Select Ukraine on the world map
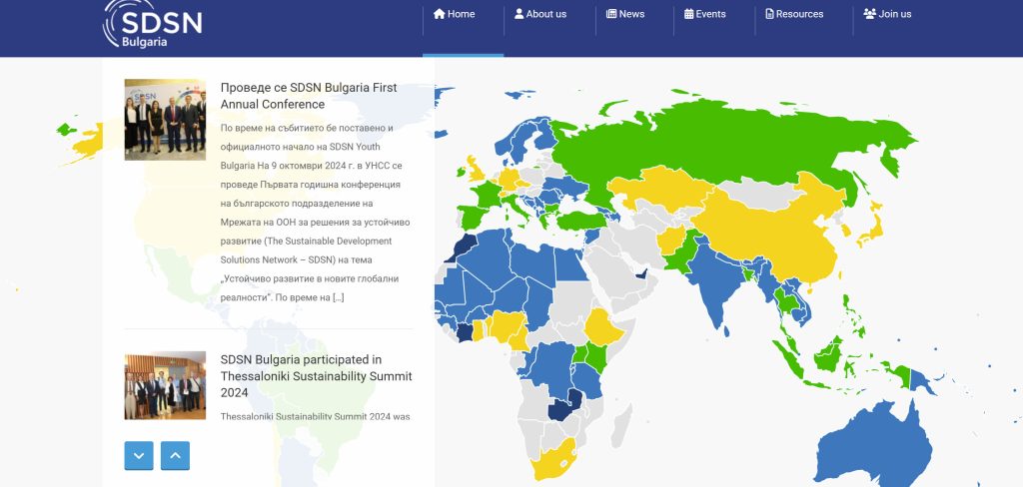Image resolution: width=1023 pixels, height=487 pixels. (567, 186)
